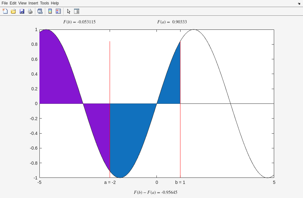Viewport: 303px width, 198px height.
Task: Save the figure with the floppy disk icon
Action: [22, 11]
